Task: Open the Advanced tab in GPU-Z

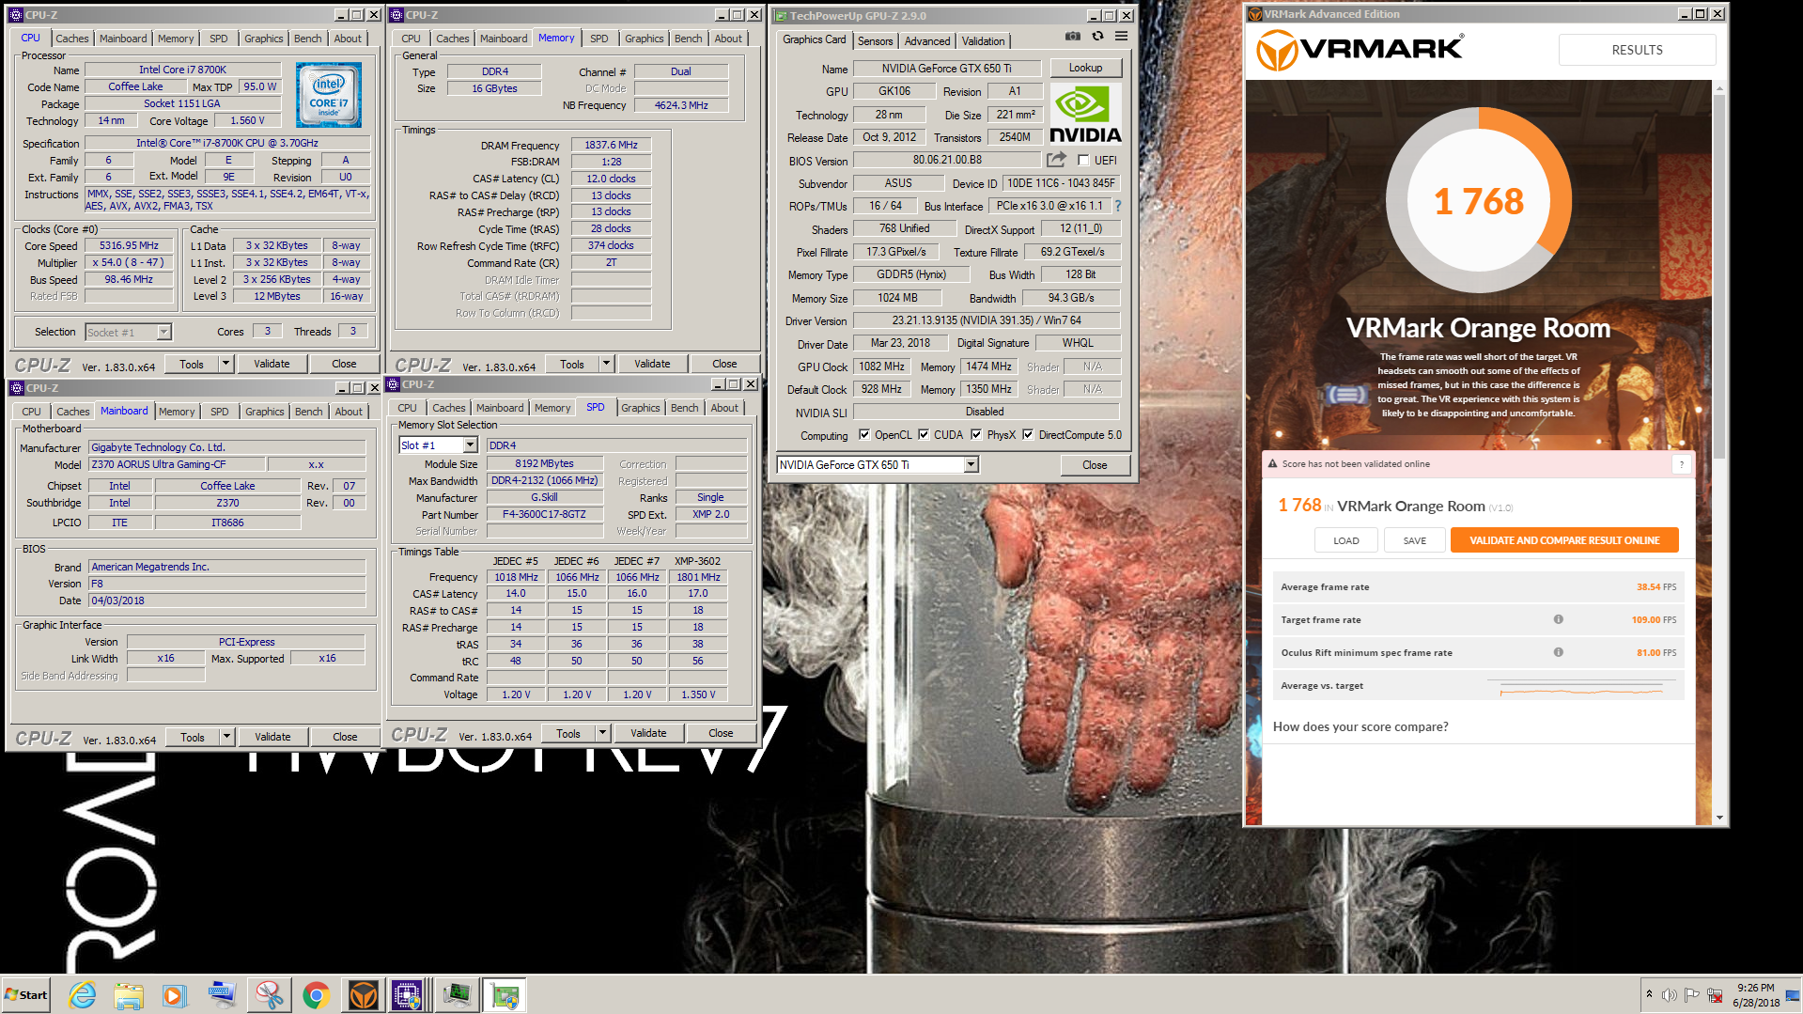Action: click(x=927, y=40)
